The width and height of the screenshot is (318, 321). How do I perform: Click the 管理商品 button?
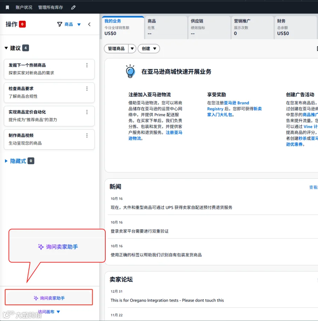[x=116, y=48]
